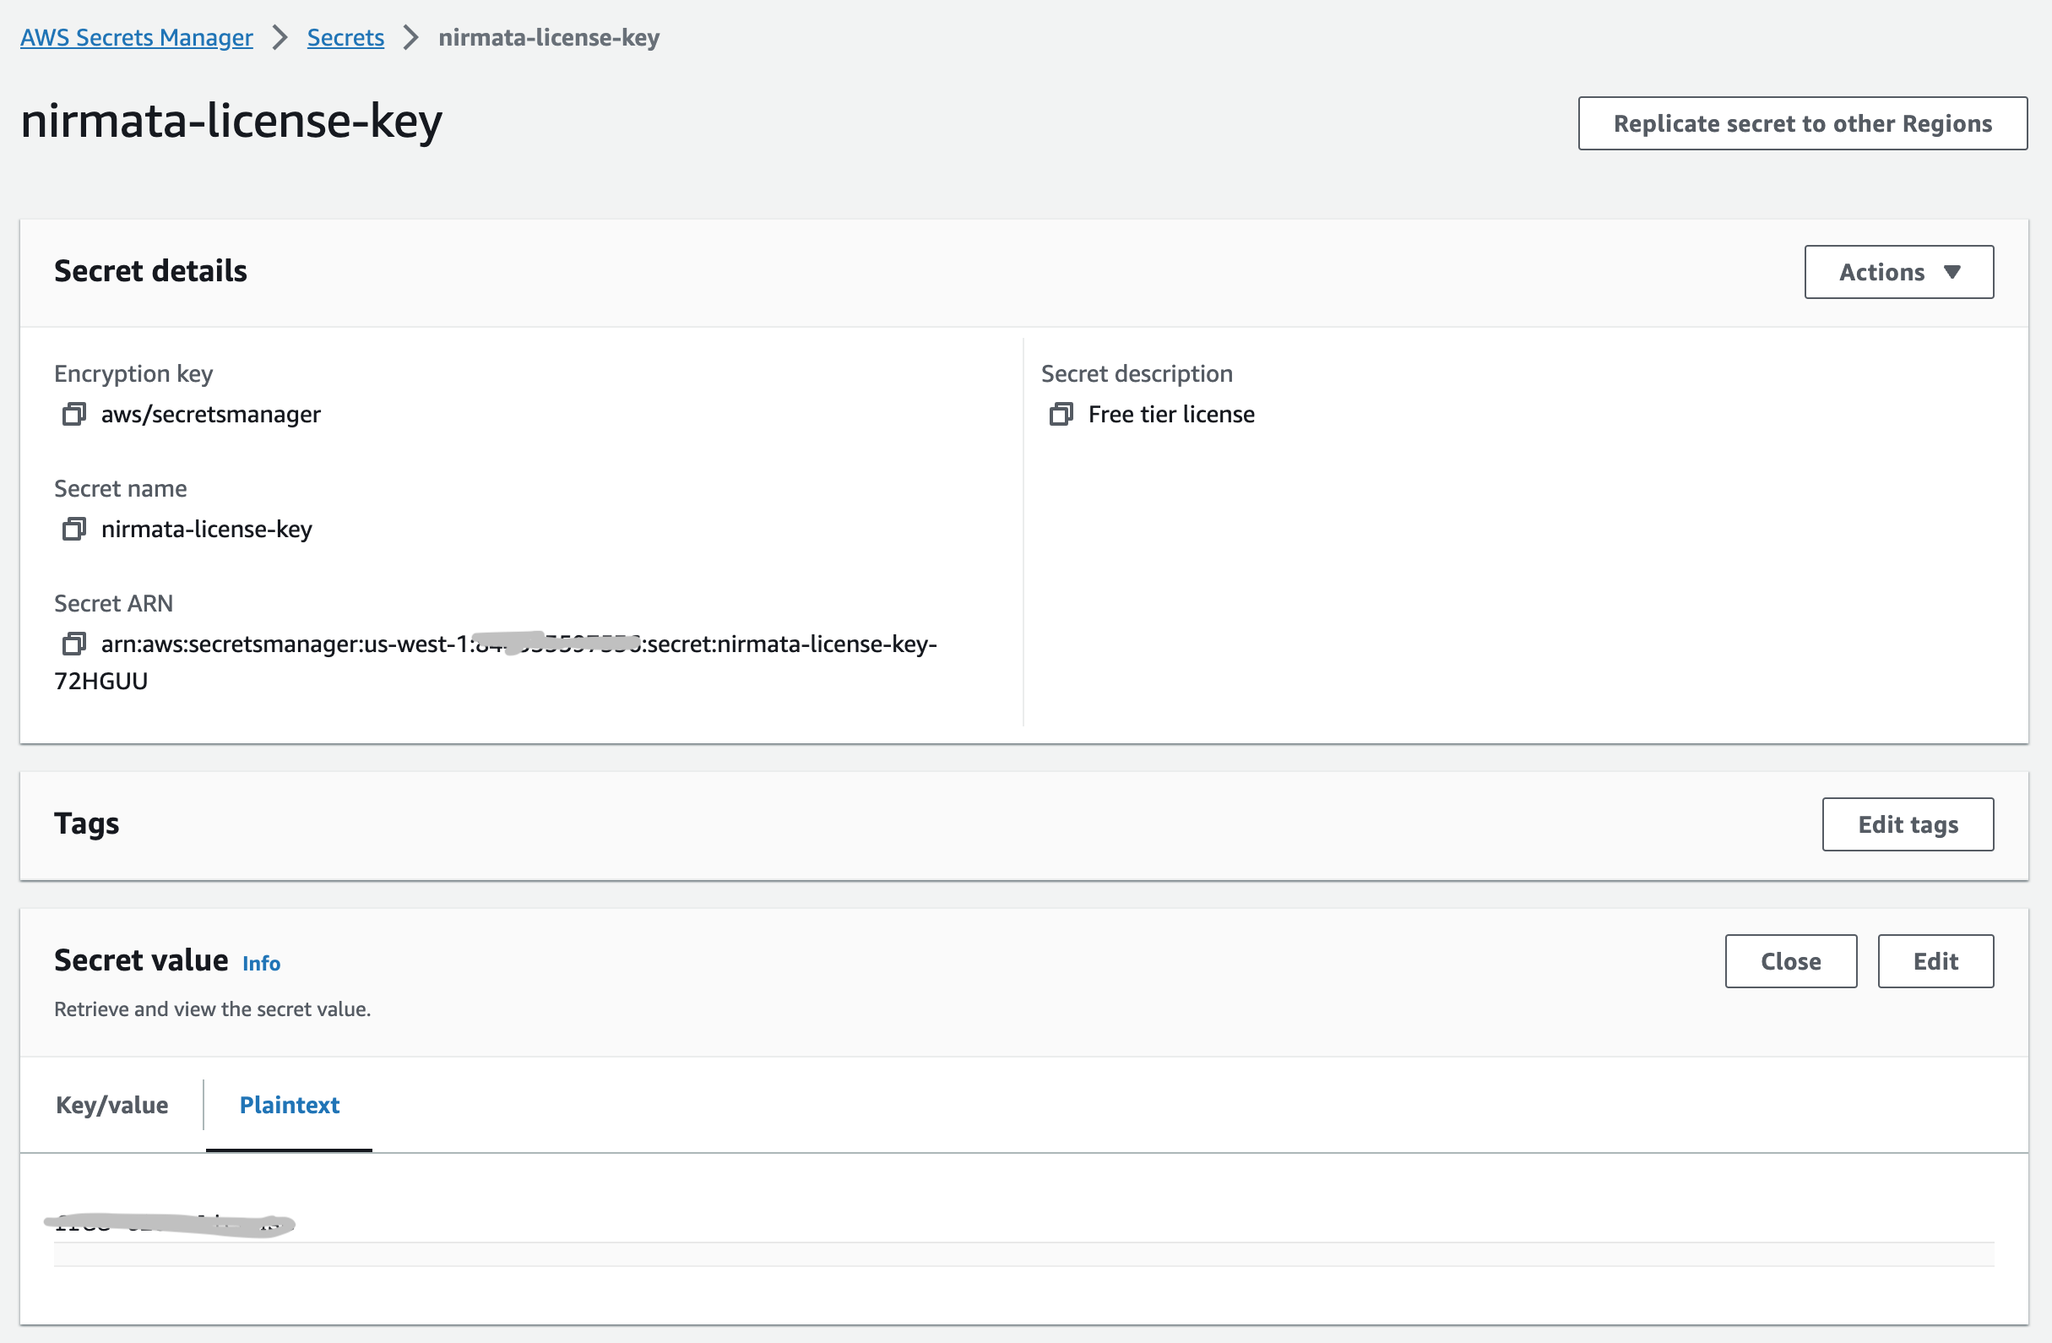
Task: Open the Actions dropdown menu
Action: (x=1898, y=272)
